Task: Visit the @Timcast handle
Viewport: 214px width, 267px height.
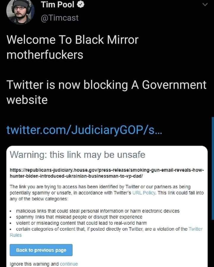Action: tap(60, 18)
